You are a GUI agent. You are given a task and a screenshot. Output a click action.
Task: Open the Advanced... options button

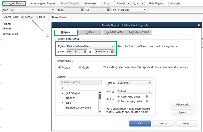(x=183, y=105)
